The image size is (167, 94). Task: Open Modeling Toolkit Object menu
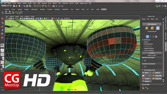(152, 19)
